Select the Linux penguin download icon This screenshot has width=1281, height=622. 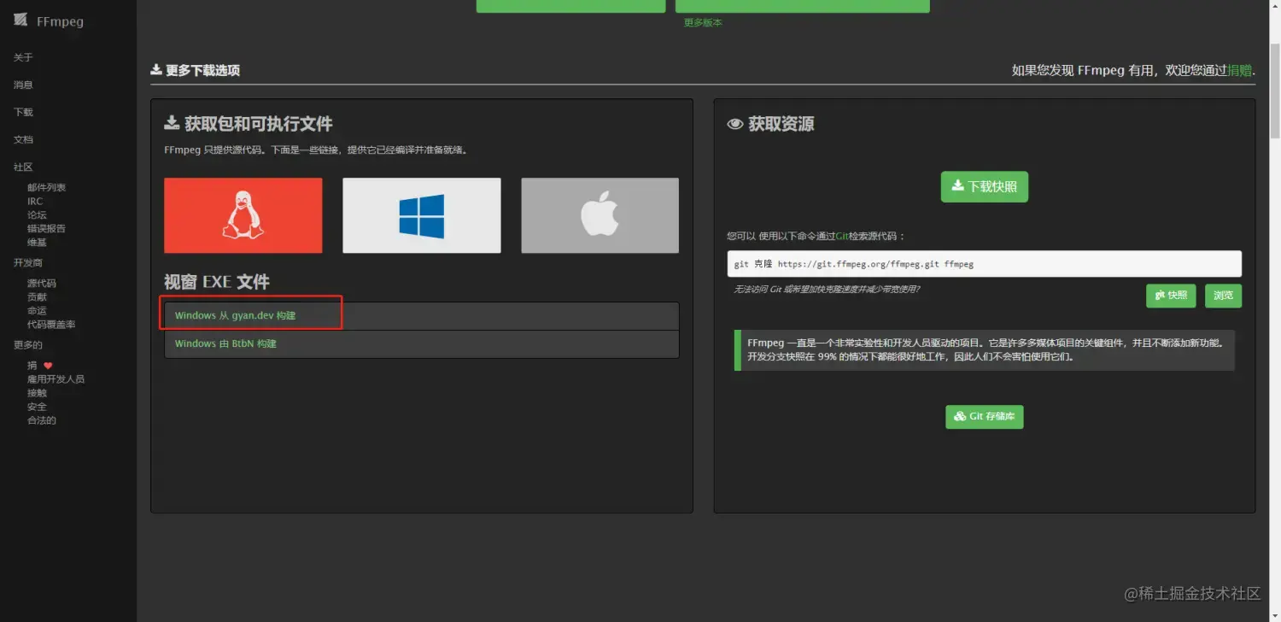click(x=243, y=215)
